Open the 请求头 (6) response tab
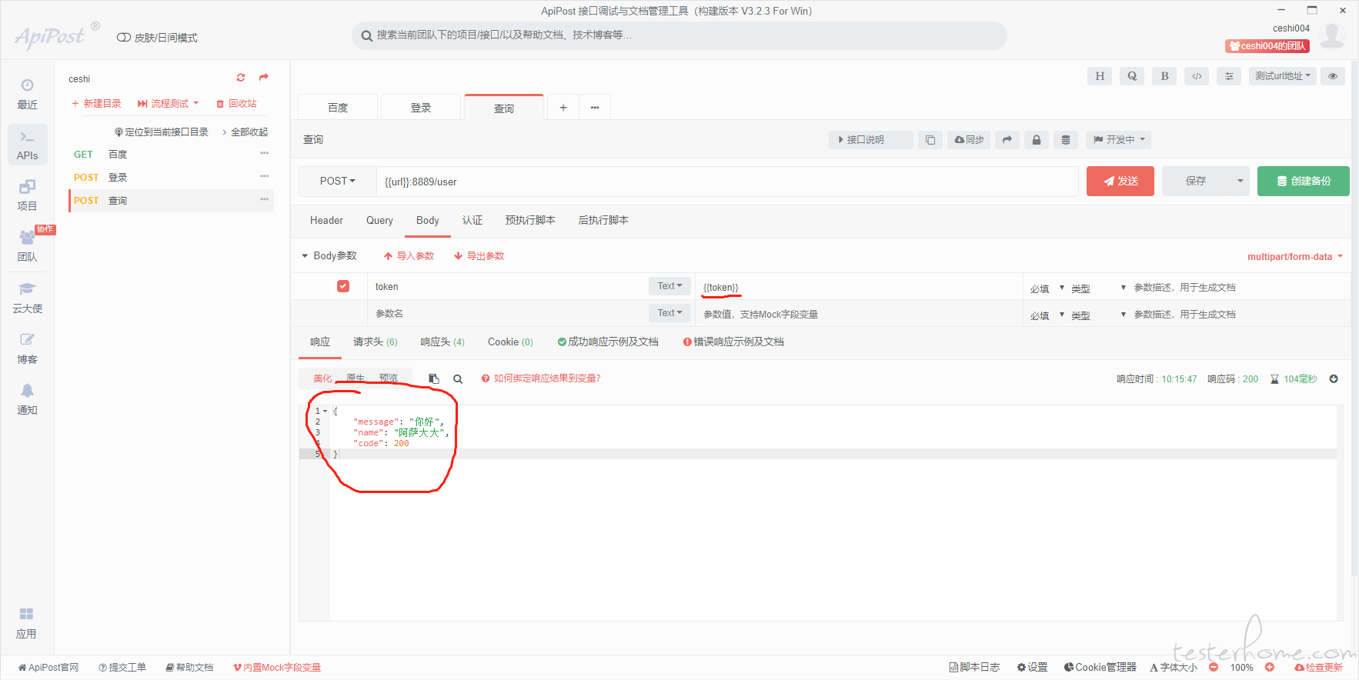Viewport: 1359px width, 680px height. pos(376,342)
